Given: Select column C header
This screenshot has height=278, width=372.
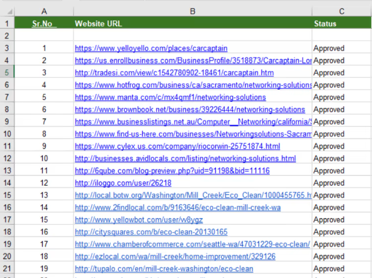Looking at the screenshot, I should pyautogui.click(x=342, y=11).
